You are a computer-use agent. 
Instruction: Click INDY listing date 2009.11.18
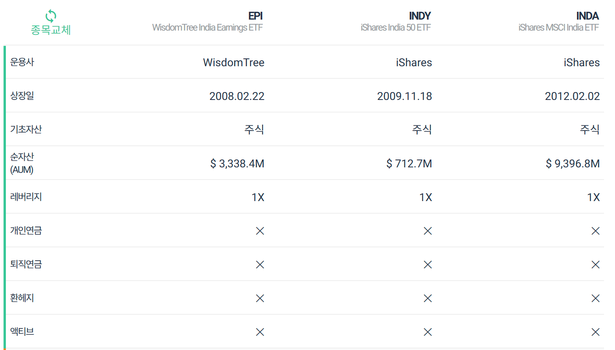(x=405, y=96)
